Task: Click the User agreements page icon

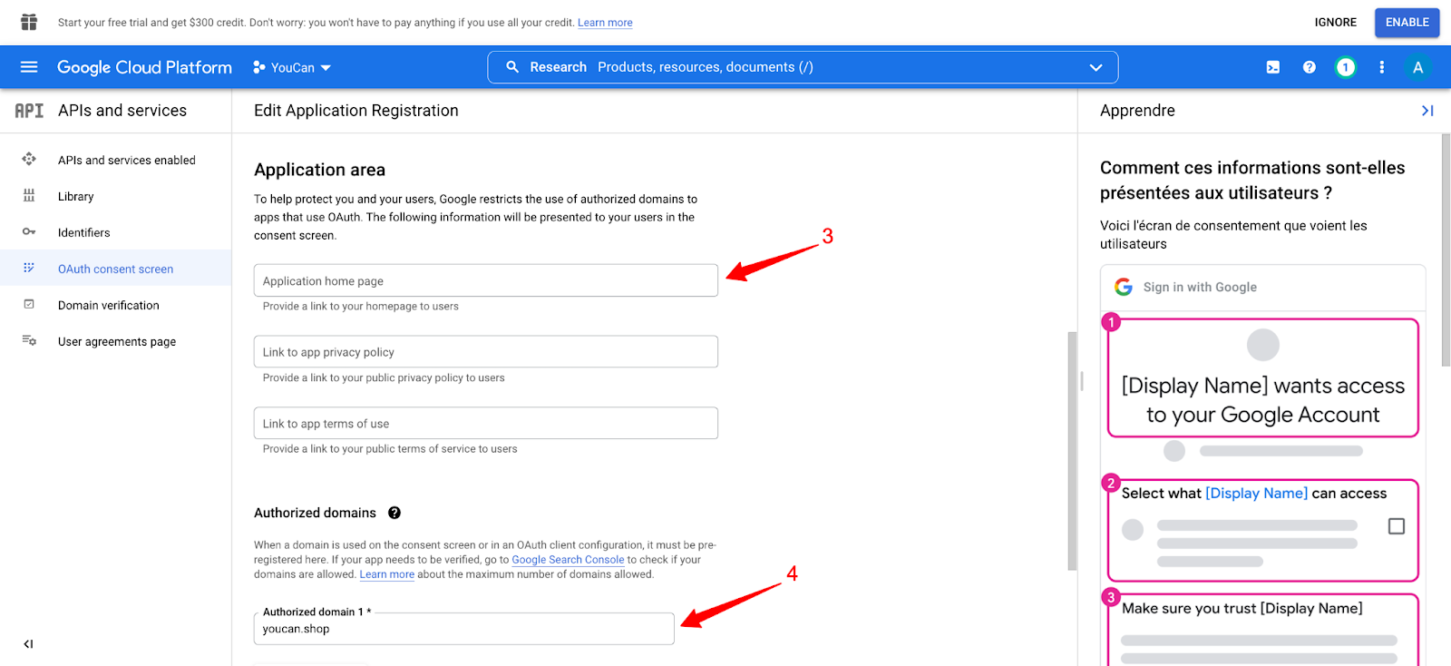Action: point(29,341)
